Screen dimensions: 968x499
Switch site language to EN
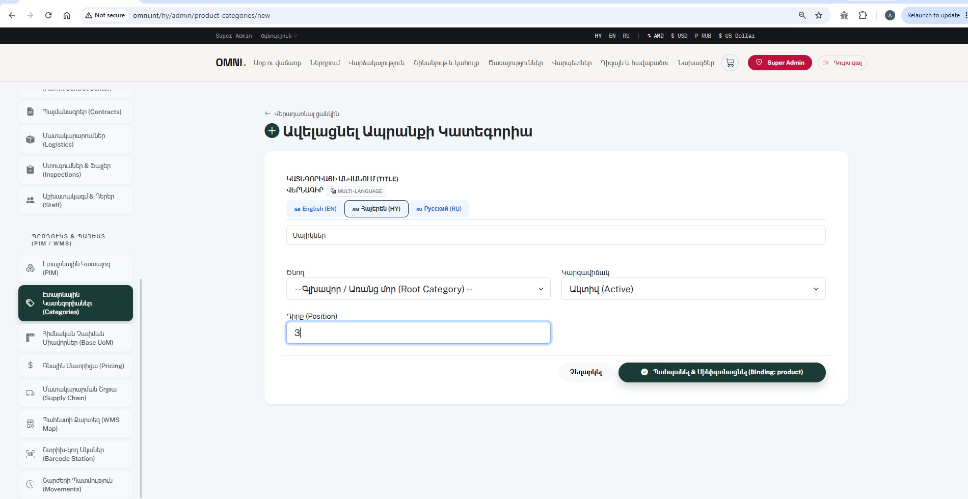(612, 36)
